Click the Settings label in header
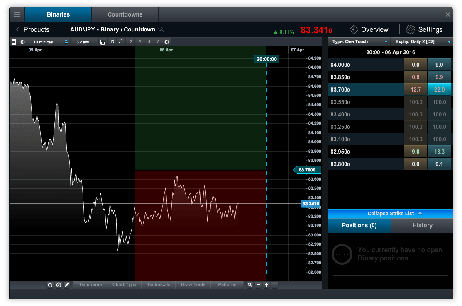Viewport: 462px width, 306px height. (430, 29)
